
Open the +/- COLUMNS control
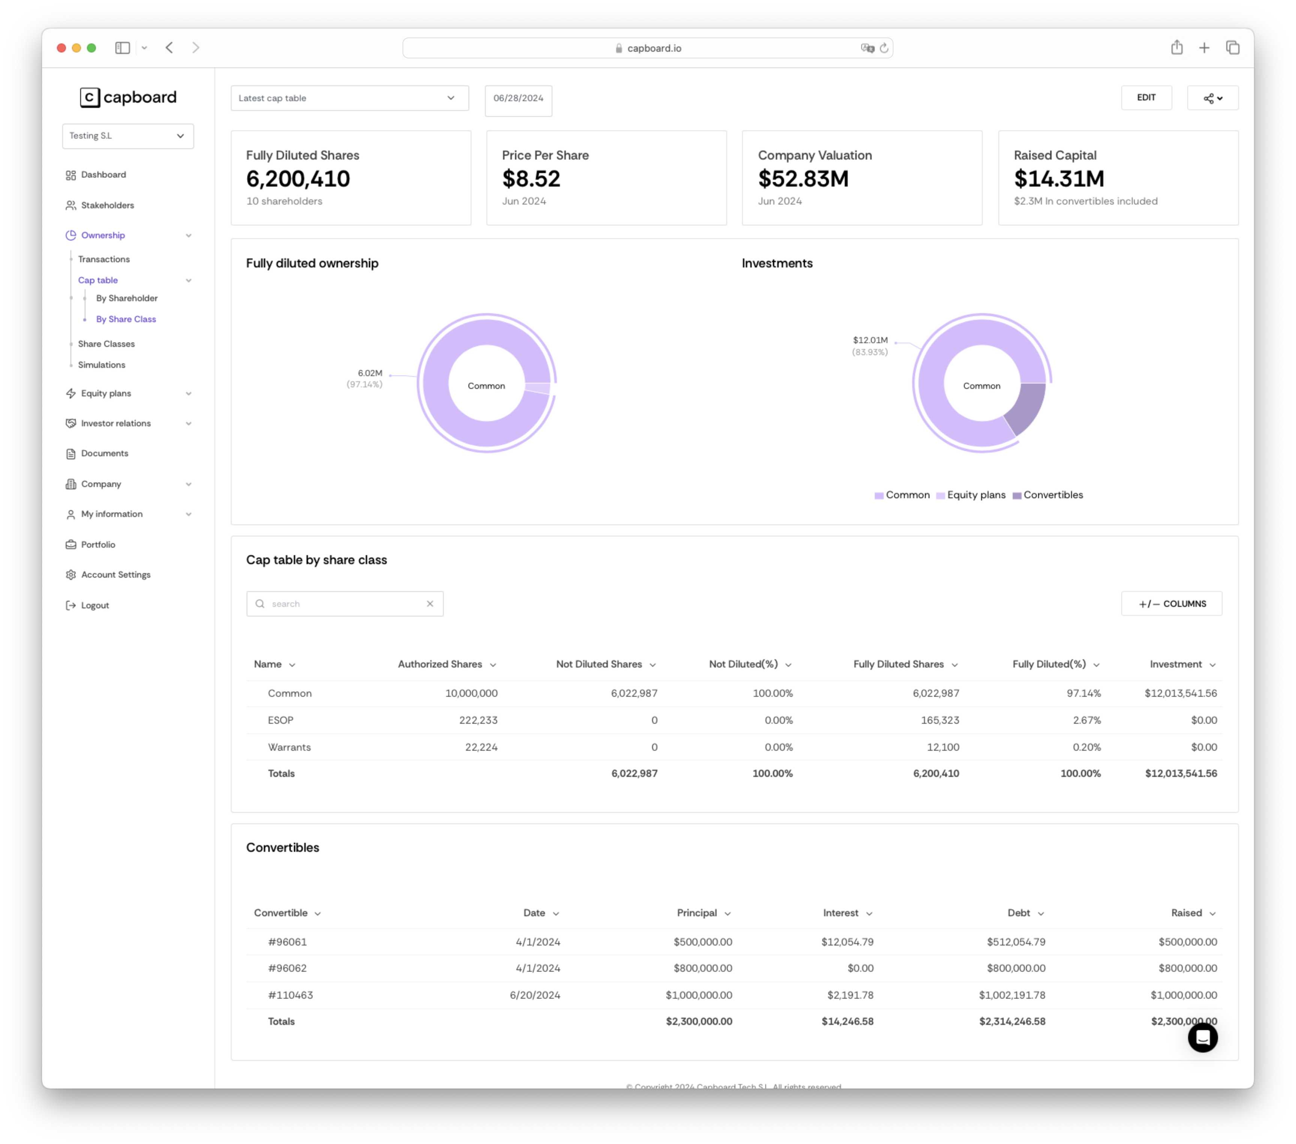pyautogui.click(x=1171, y=603)
